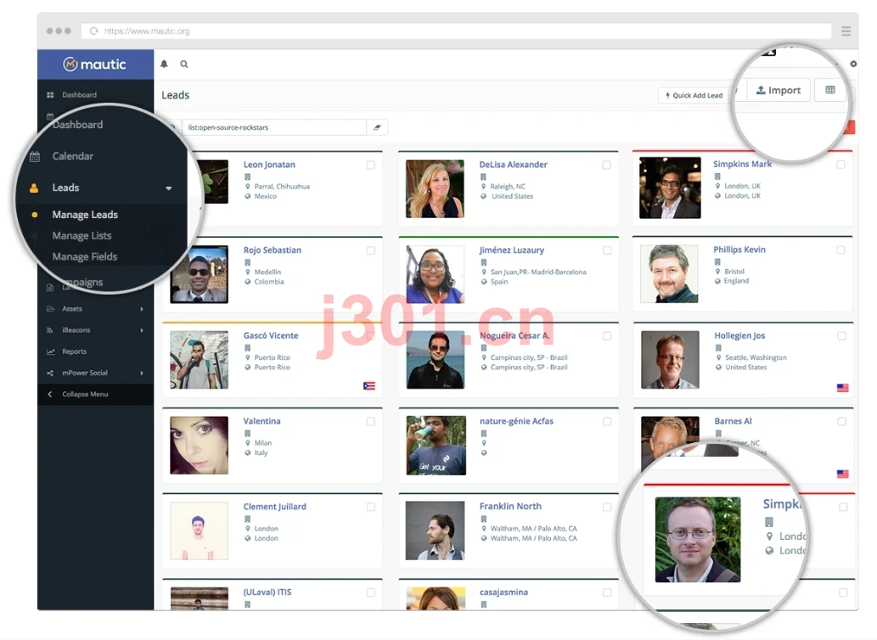Click the mPower Social share icon
The width and height of the screenshot is (877, 640).
(50, 373)
